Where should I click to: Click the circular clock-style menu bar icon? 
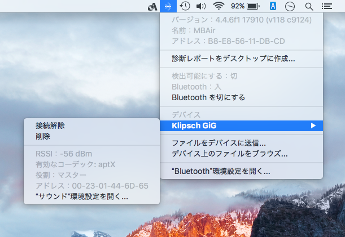(290, 6)
